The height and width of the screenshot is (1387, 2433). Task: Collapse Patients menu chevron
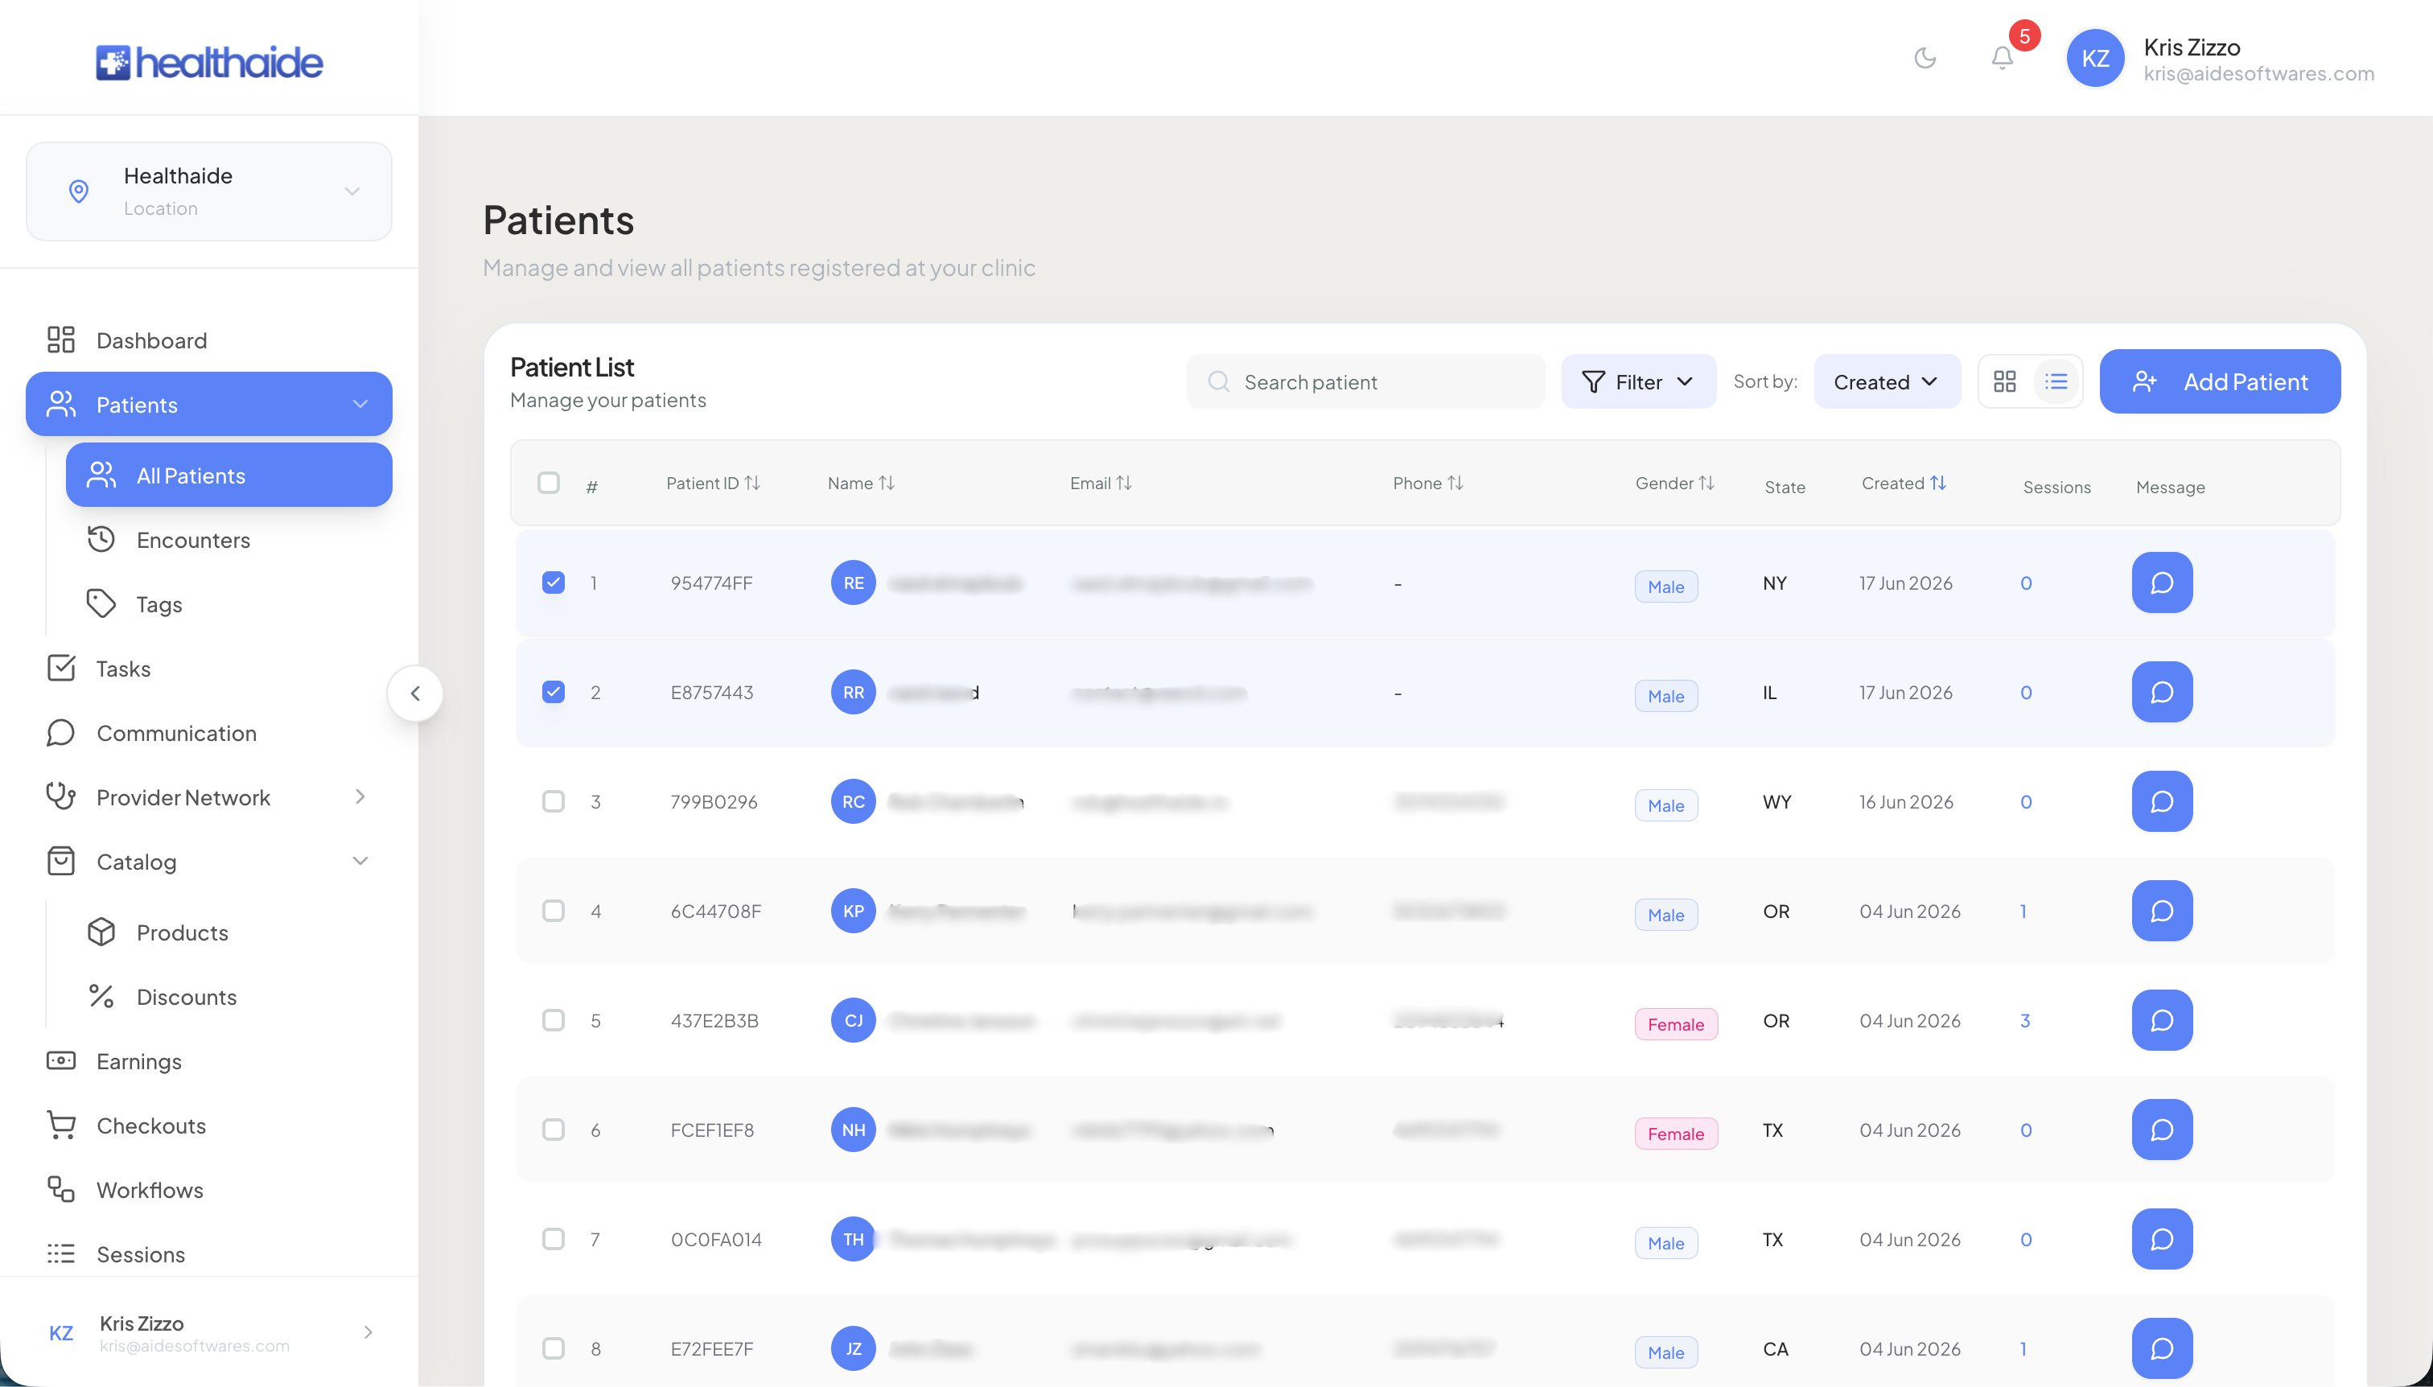coord(360,404)
